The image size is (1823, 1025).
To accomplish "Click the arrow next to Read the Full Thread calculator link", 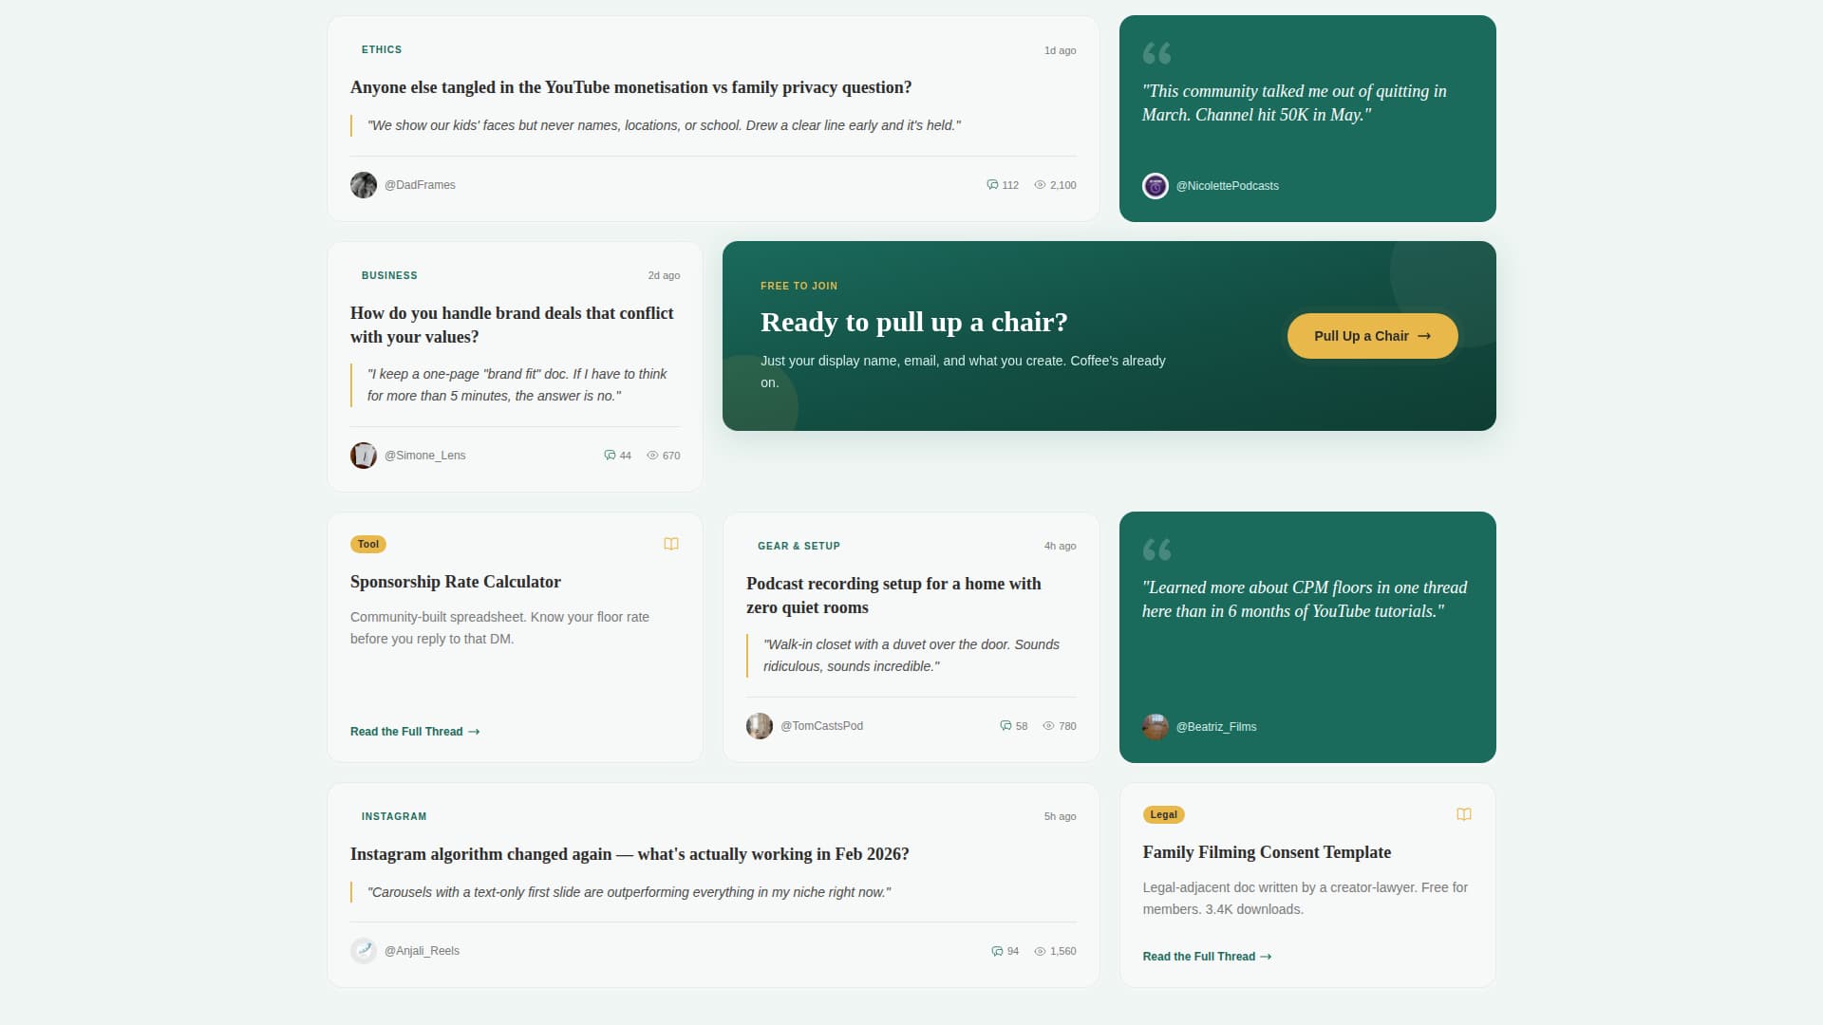I will pyautogui.click(x=473, y=732).
